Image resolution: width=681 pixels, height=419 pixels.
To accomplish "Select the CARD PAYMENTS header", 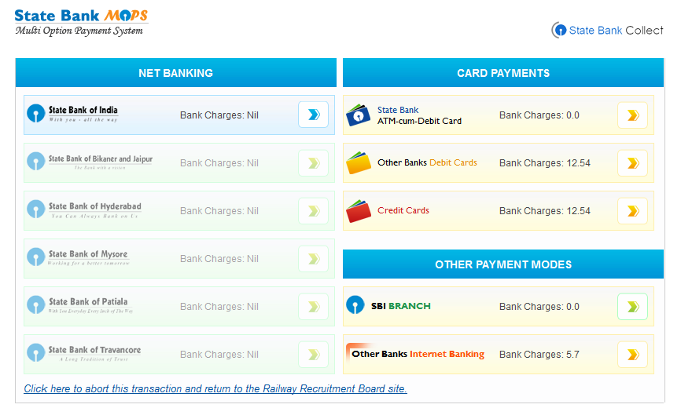I will [x=503, y=73].
